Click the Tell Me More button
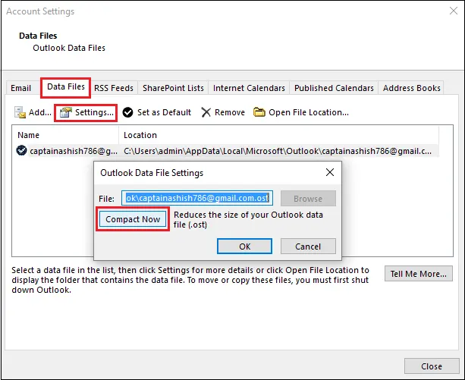The height and width of the screenshot is (380, 465). point(419,274)
